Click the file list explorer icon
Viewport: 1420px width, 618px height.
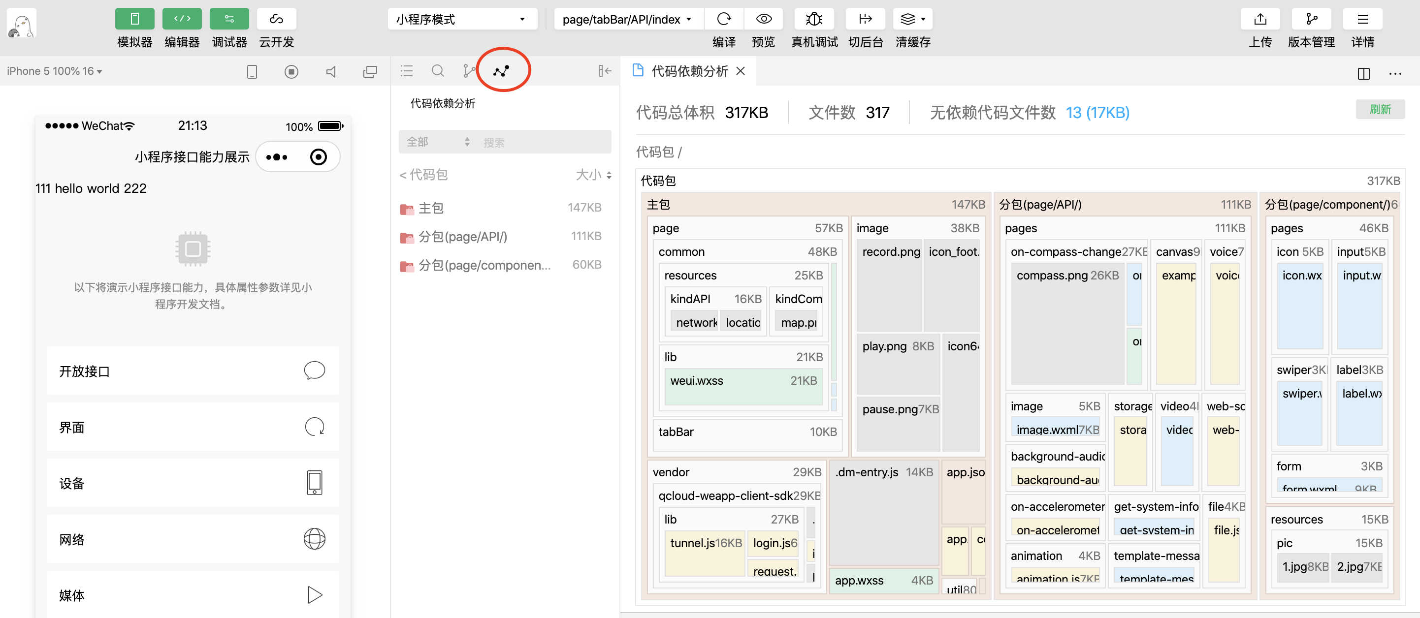point(407,71)
